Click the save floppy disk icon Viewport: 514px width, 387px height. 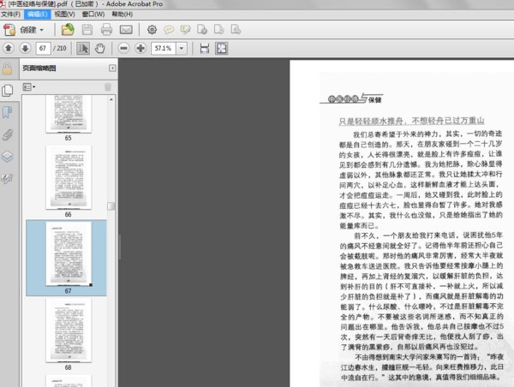(87, 30)
